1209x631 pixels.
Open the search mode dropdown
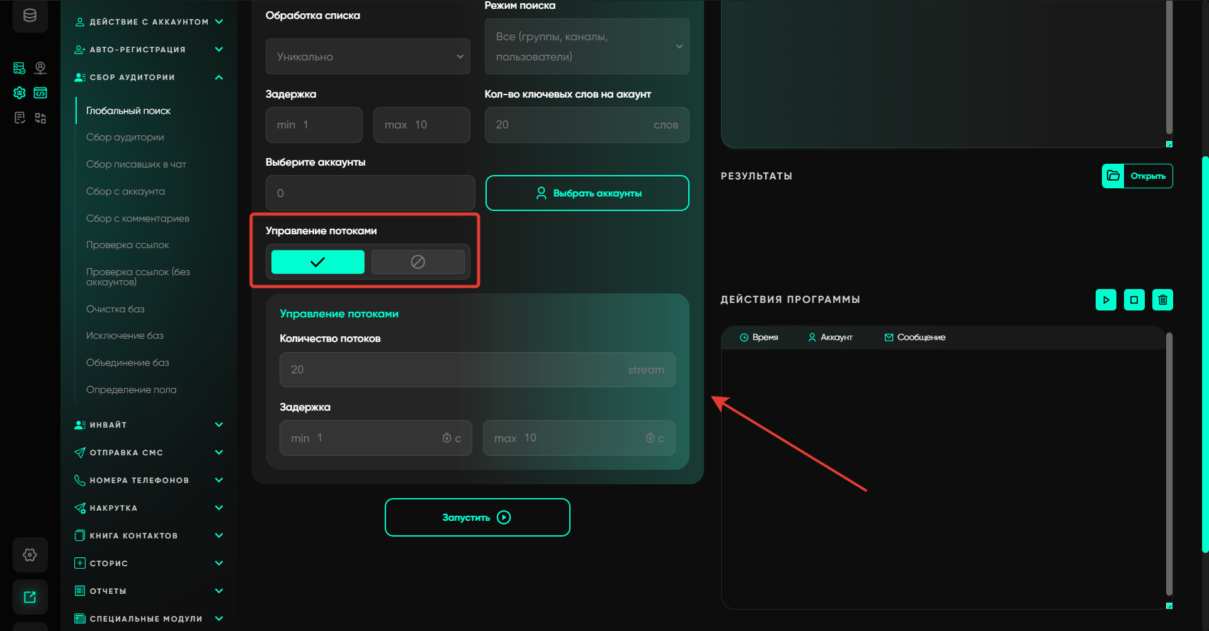tap(586, 47)
